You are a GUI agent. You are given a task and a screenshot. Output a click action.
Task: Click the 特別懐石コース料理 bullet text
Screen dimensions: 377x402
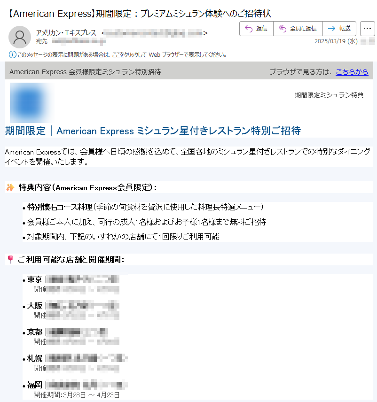60,207
